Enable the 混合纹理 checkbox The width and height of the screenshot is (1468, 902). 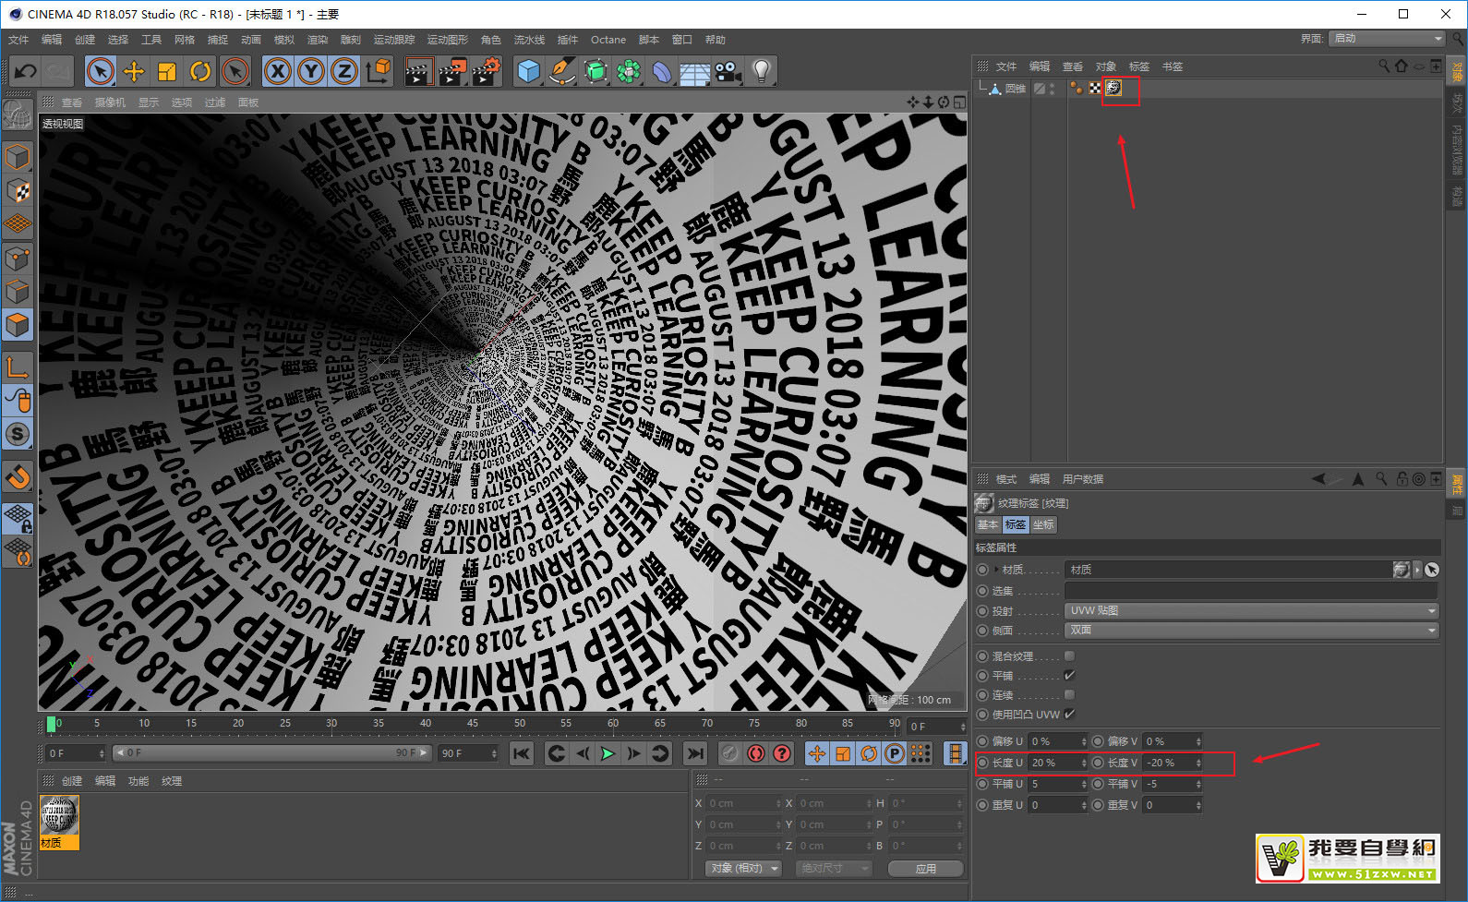tap(1069, 655)
